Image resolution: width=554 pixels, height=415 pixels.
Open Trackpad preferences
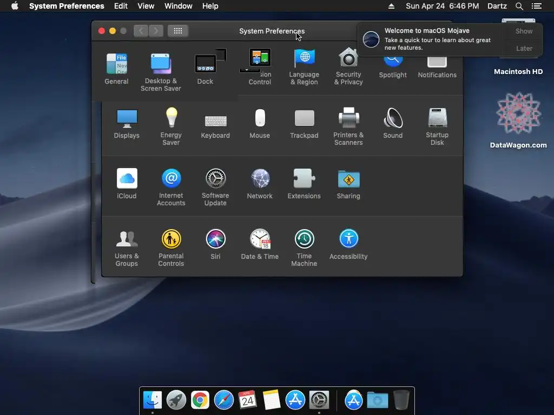click(x=304, y=124)
